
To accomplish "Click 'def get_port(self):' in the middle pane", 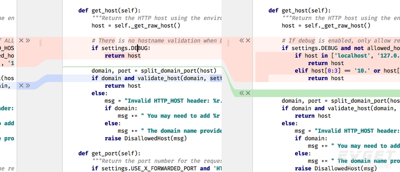I will 110,153.
